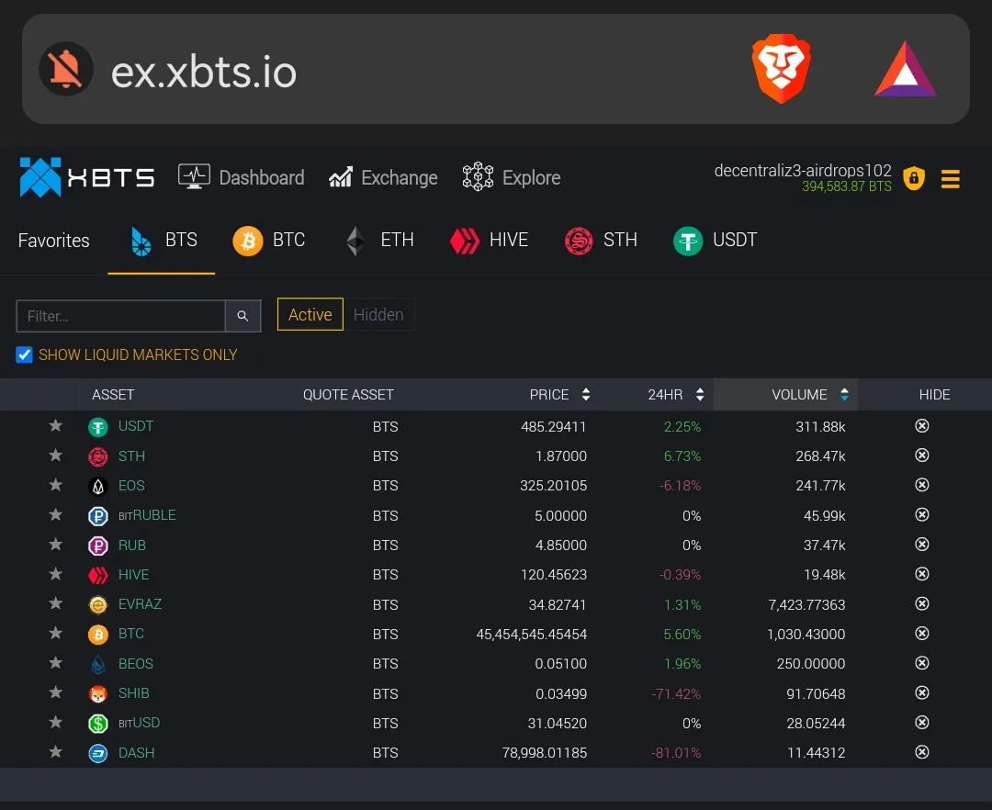This screenshot has height=810, width=992.
Task: Click the filter search magnifier button
Action: click(242, 316)
